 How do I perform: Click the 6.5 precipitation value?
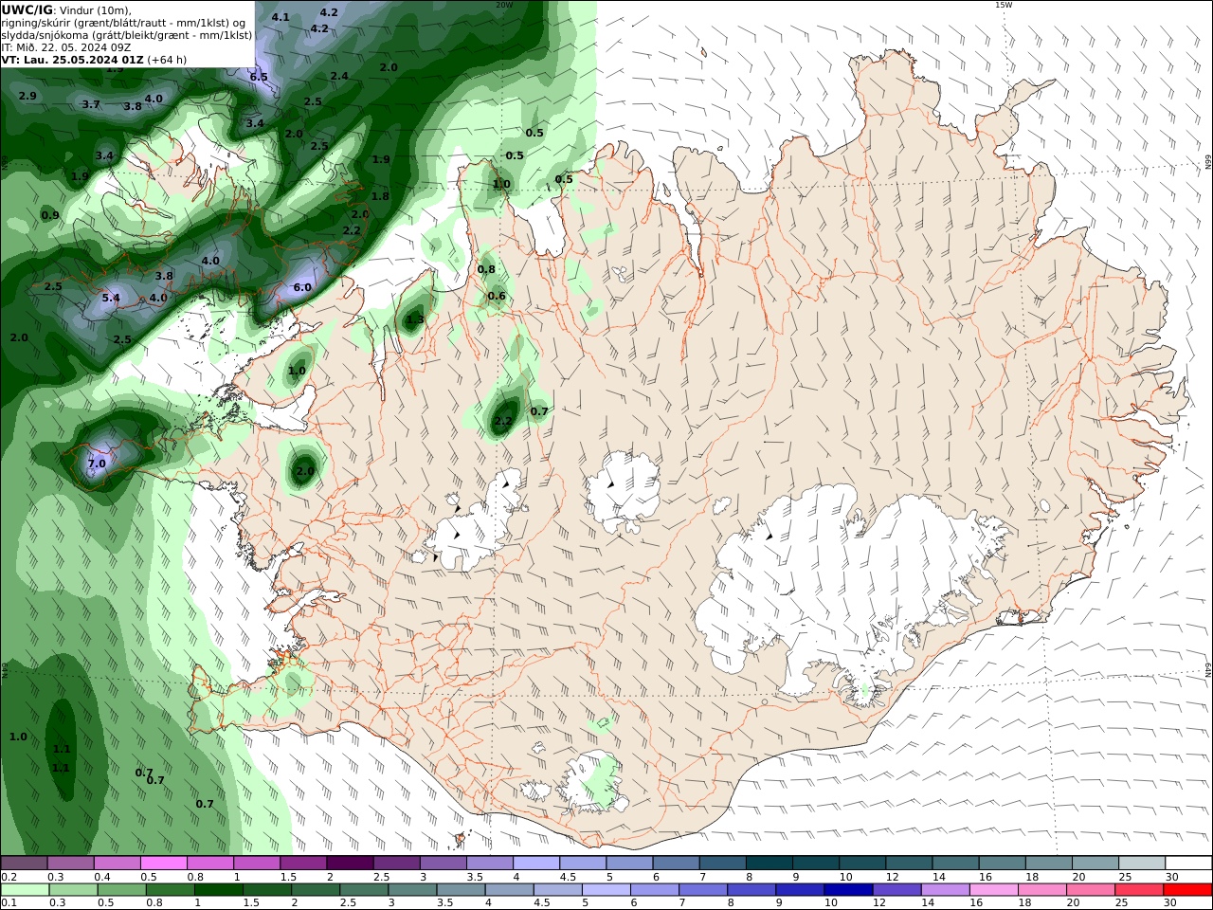click(x=259, y=77)
